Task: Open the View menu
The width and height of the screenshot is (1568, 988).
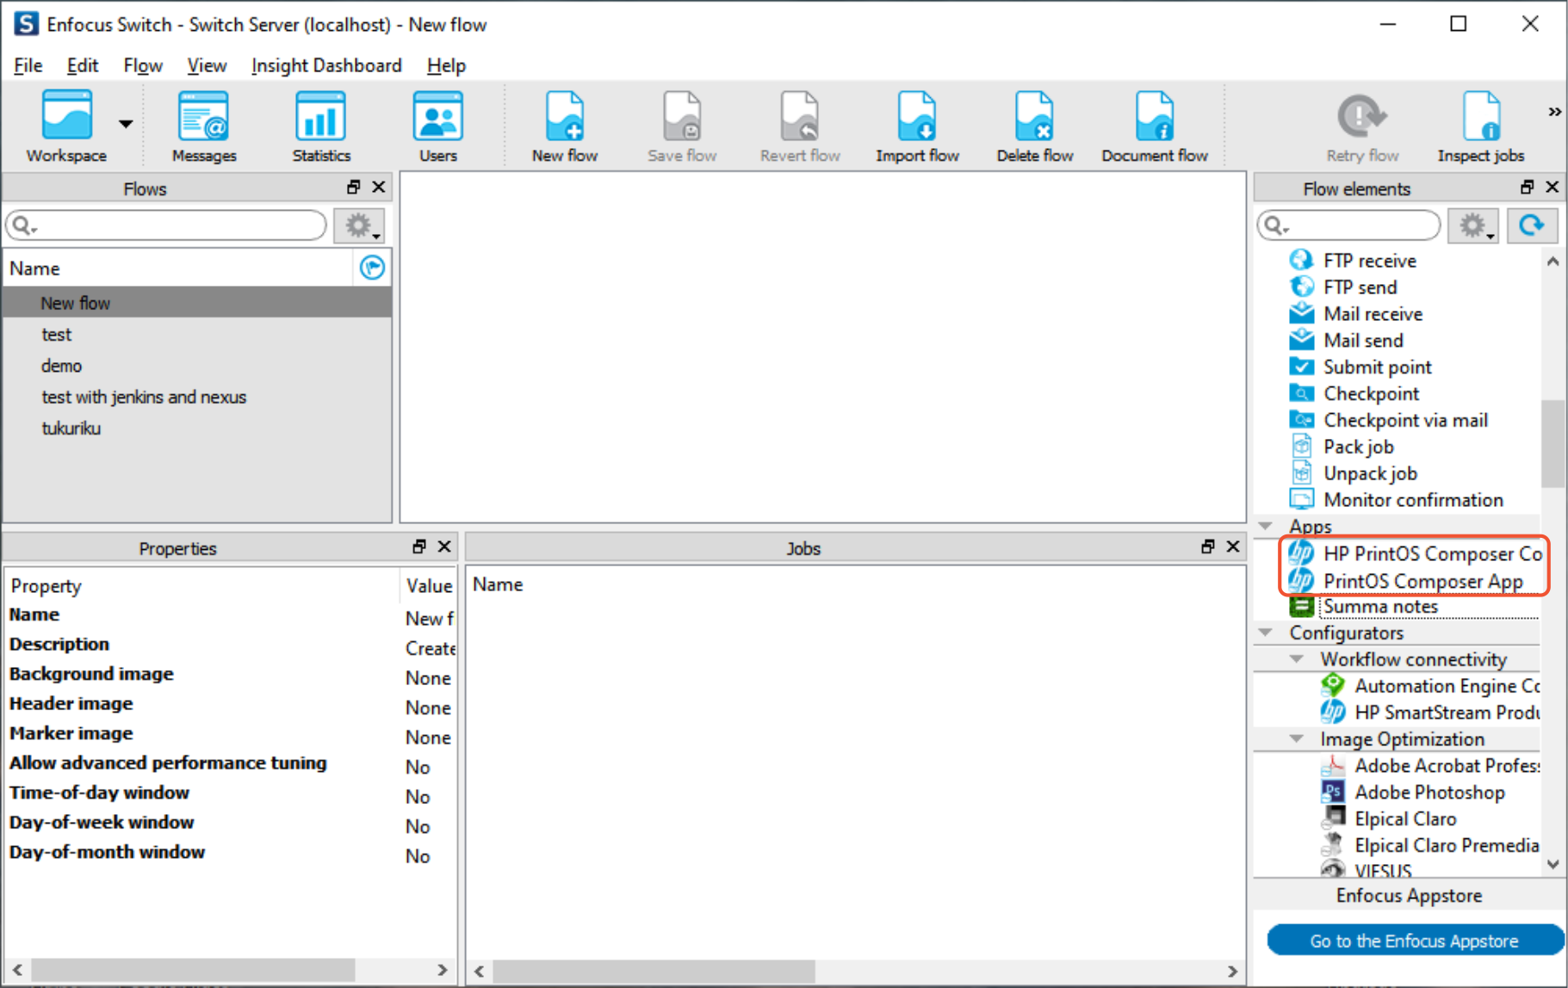Action: [207, 65]
